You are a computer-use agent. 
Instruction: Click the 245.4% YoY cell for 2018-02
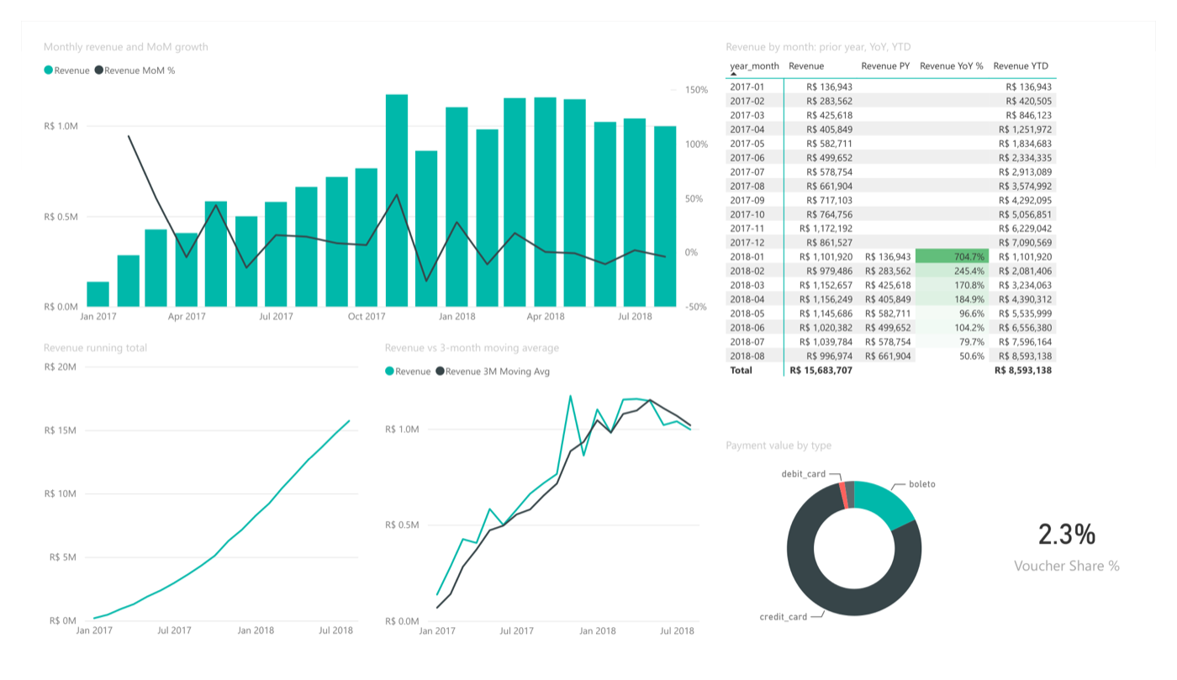coord(952,271)
